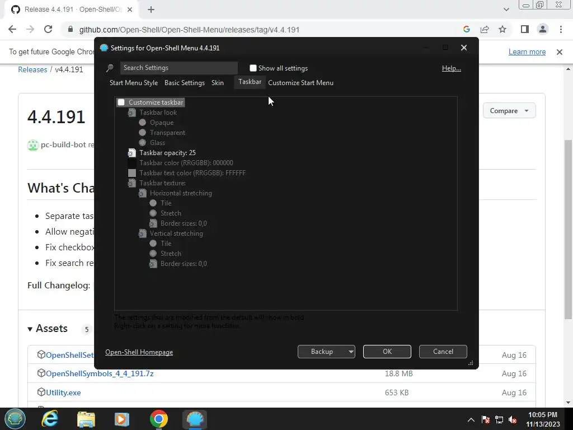Click the Release 4.4.191 browser tab

click(71, 10)
